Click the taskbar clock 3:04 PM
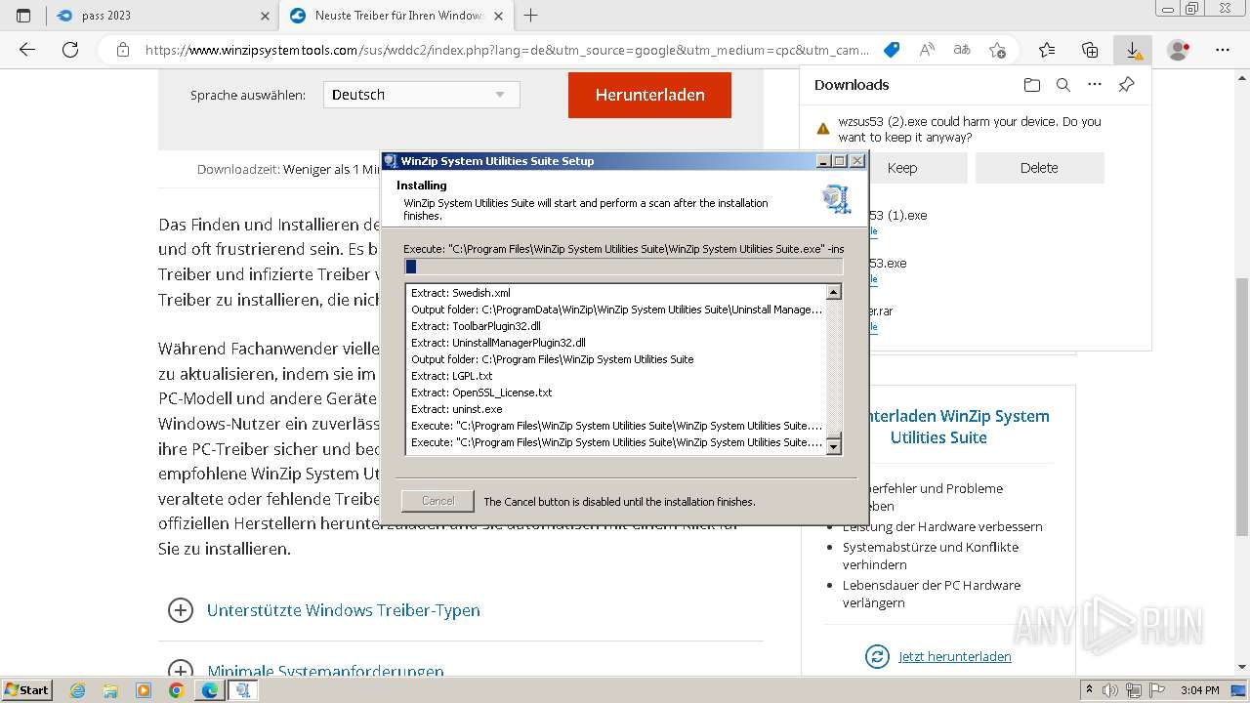Screen dimensions: 1250x703 (1199, 690)
